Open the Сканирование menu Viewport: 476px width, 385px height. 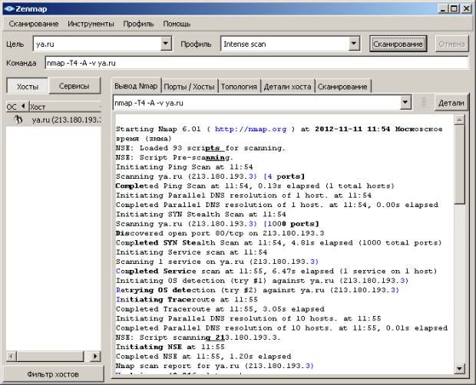[x=33, y=24]
